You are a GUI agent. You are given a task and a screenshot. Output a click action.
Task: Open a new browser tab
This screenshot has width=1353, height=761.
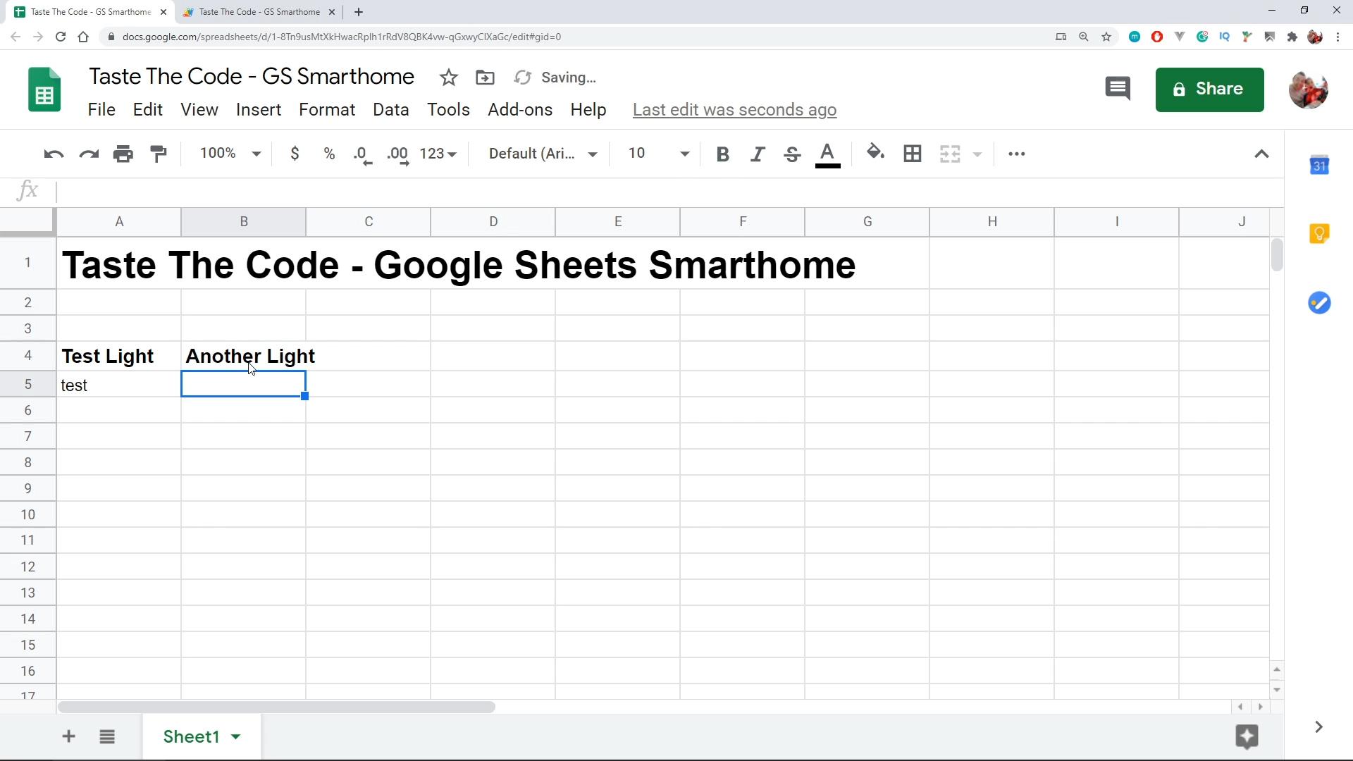(x=358, y=12)
